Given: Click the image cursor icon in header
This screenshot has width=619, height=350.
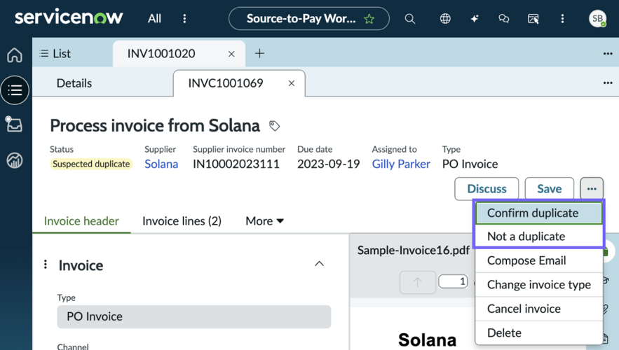Looking at the screenshot, I should (533, 18).
